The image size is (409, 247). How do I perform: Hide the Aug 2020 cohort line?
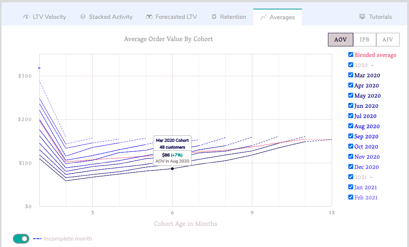tap(351, 126)
